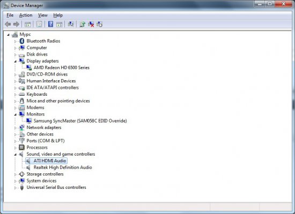
Task: Click the Properties toolbar icon
Action: coord(39,24)
